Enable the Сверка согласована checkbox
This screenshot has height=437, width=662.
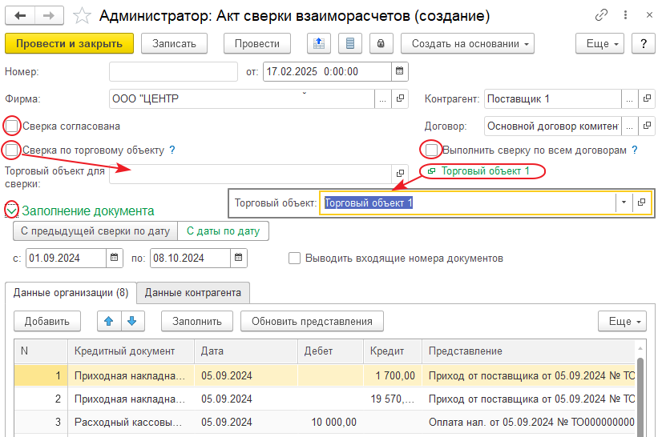click(12, 126)
